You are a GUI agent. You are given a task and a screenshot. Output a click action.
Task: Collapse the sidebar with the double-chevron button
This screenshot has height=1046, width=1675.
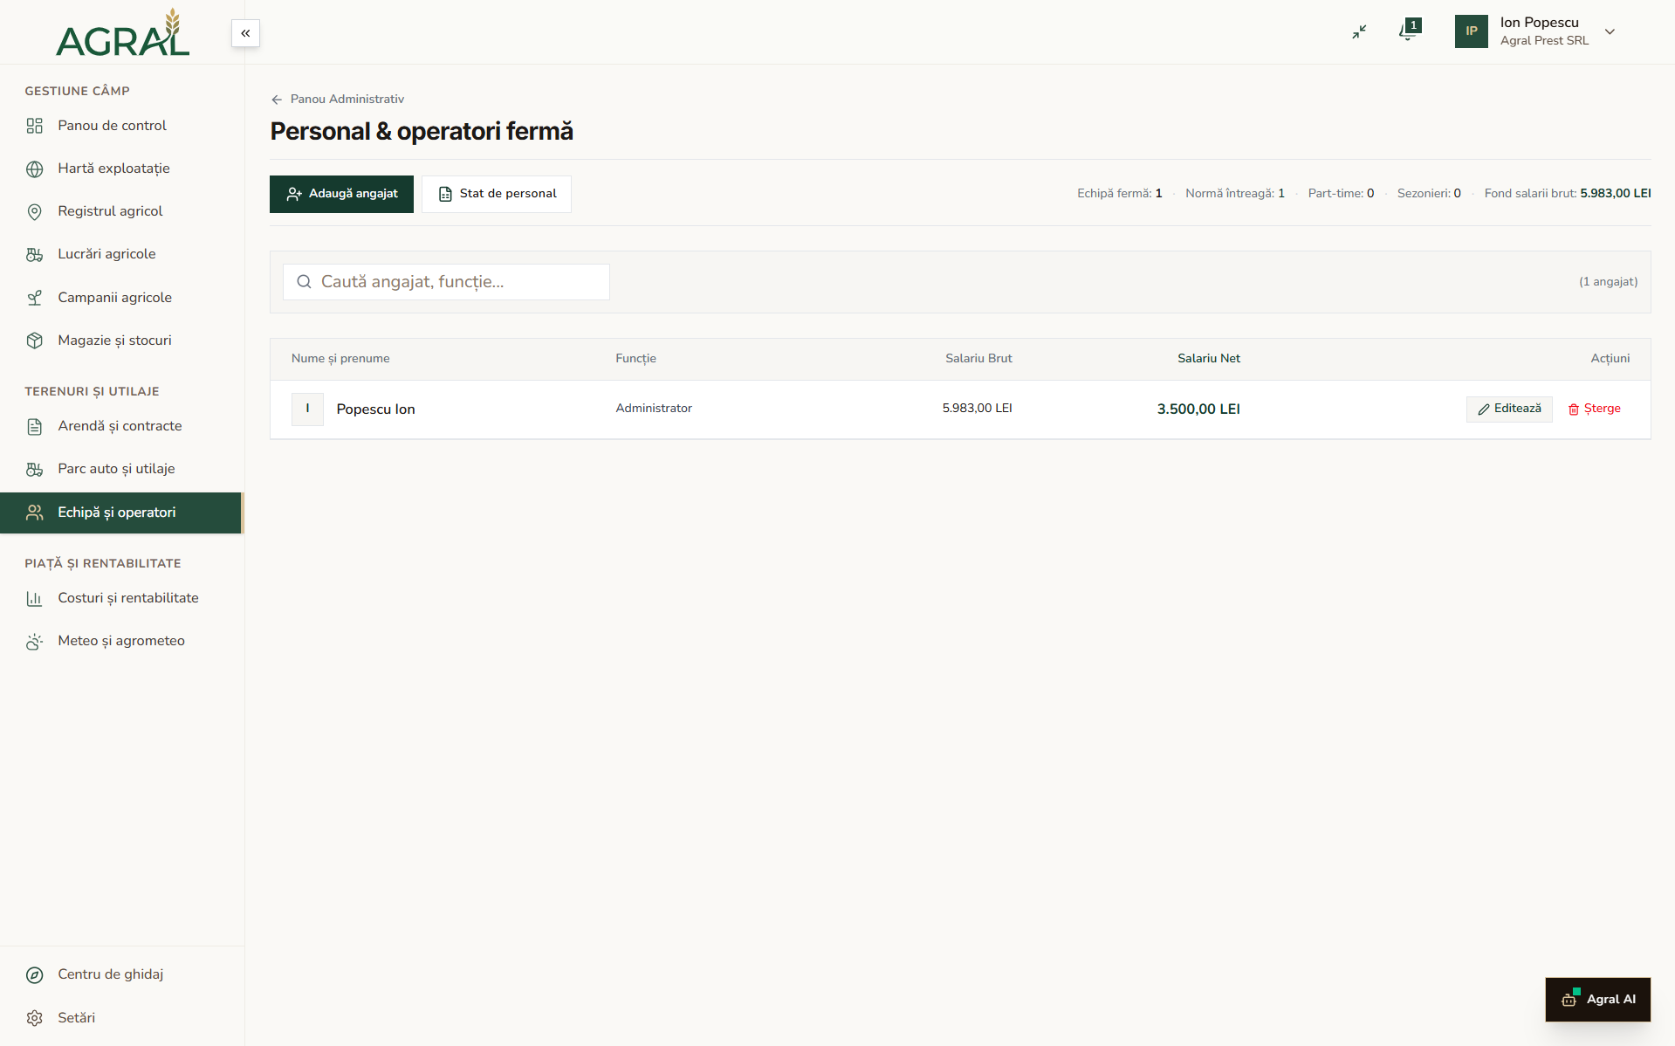[245, 33]
